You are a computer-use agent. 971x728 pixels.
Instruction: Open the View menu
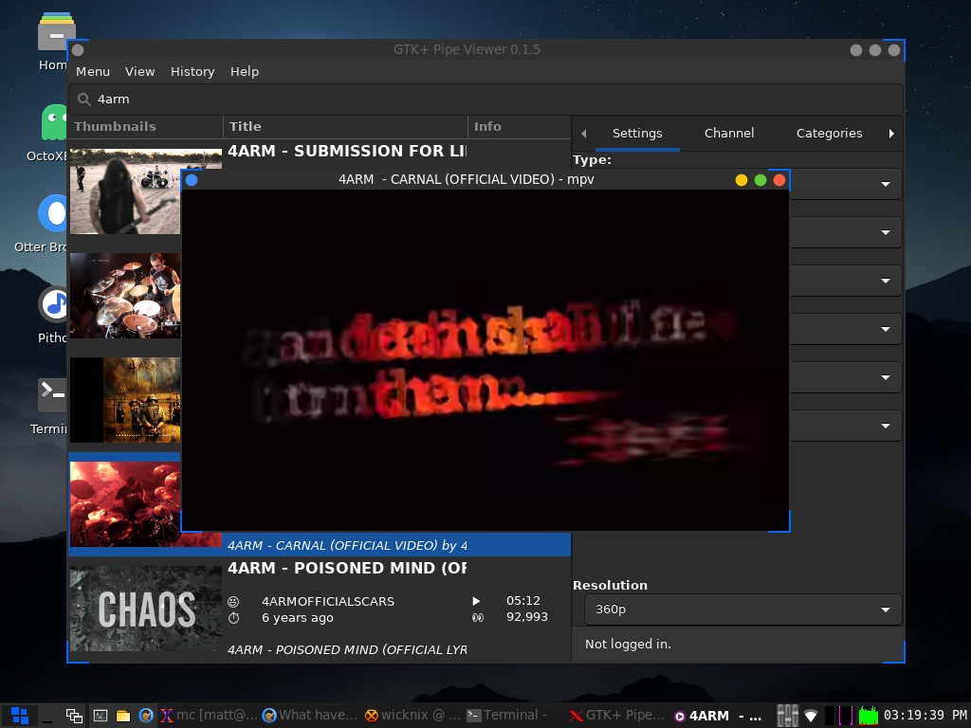pyautogui.click(x=140, y=72)
